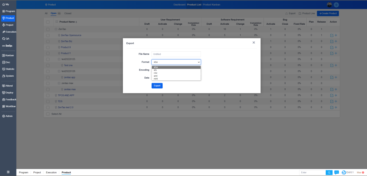
Task: Switch to Product Kanban tab
Action: point(211,5)
